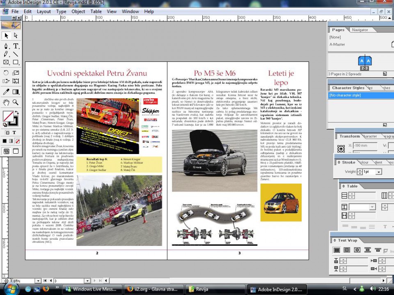Select the Rectangle Frame tool
Screen dimensions: 394x295
pyautogui.click(x=6, y=62)
